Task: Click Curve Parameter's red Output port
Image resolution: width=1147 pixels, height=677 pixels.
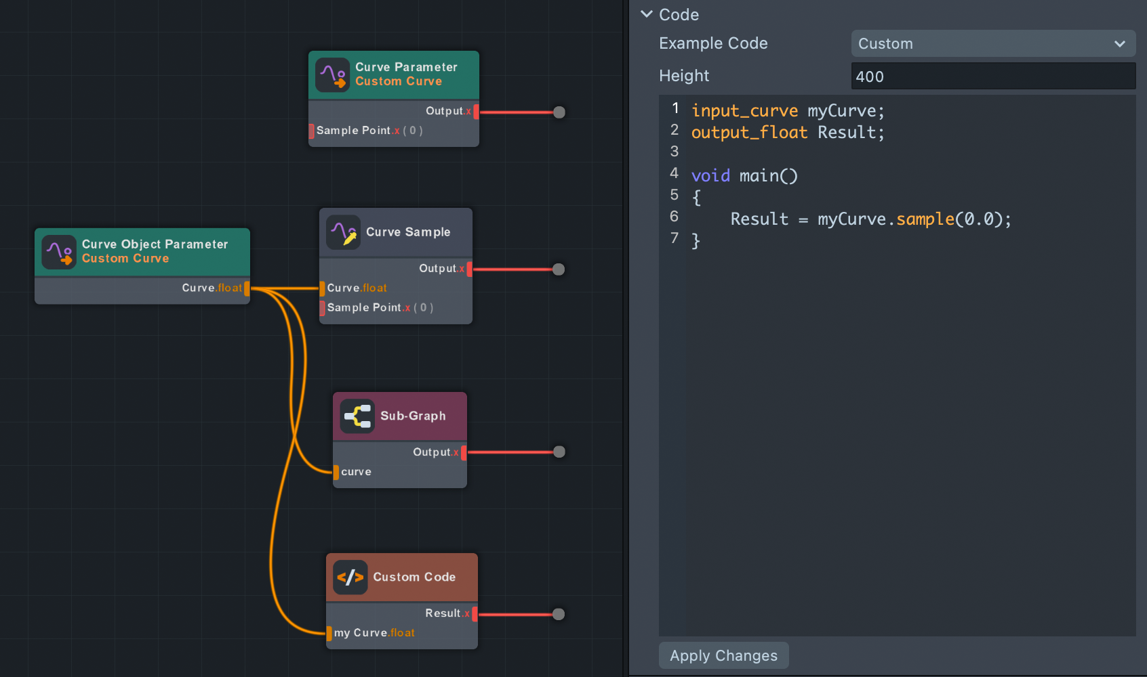Action: (476, 112)
